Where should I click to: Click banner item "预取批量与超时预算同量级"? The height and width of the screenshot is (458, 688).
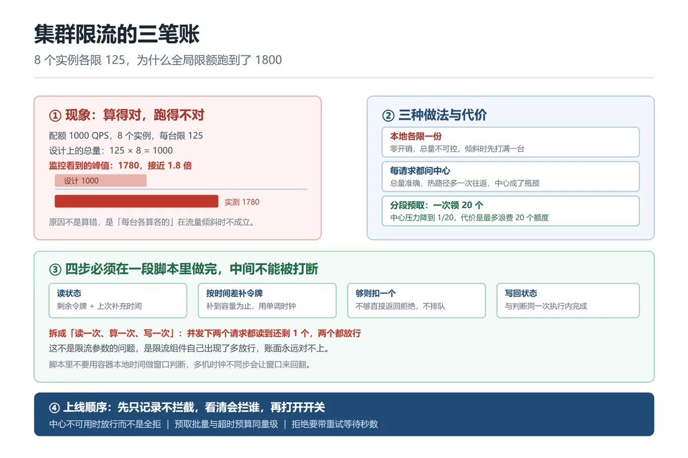pyautogui.click(x=226, y=424)
